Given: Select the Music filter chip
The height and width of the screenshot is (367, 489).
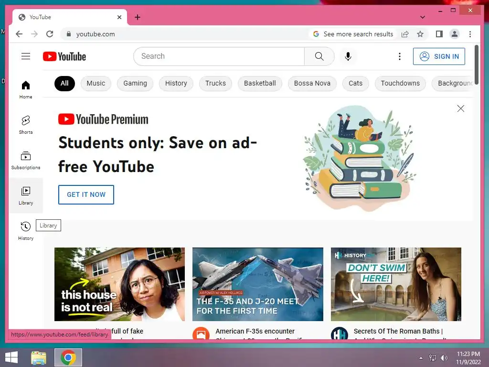Looking at the screenshot, I should (96, 83).
